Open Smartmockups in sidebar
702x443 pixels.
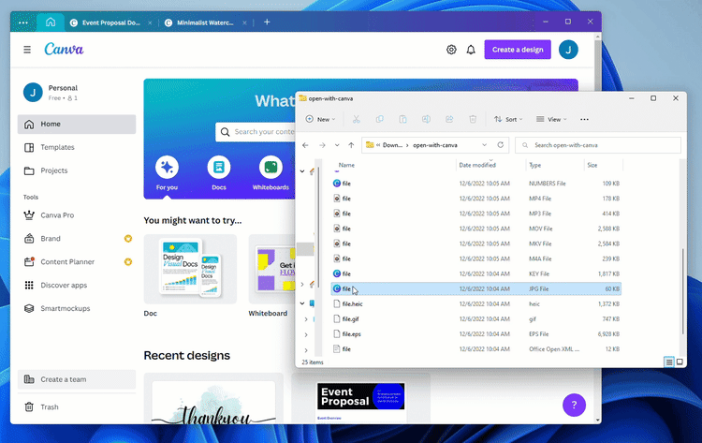(77, 309)
